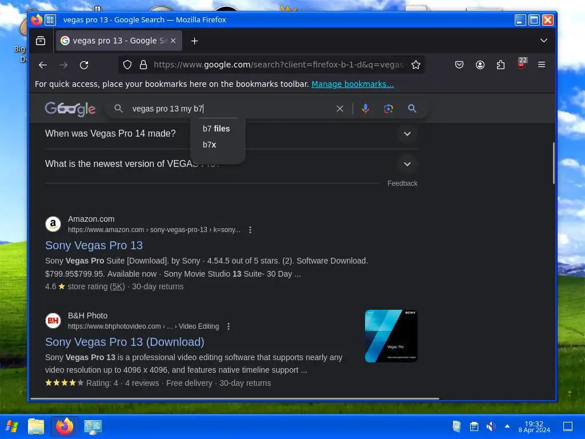The image size is (585, 439).
Task: Click the Vegas Pro product thumbnail
Action: [391, 336]
